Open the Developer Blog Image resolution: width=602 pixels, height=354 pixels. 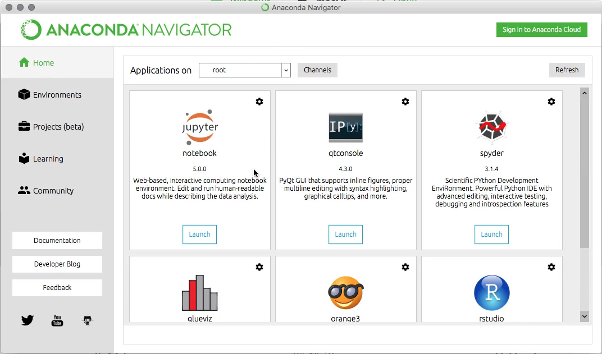(57, 264)
